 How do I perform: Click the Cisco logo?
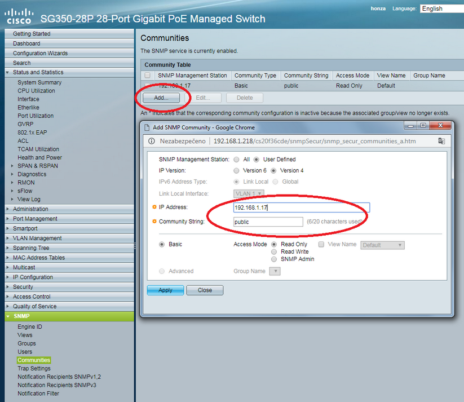[x=19, y=16]
